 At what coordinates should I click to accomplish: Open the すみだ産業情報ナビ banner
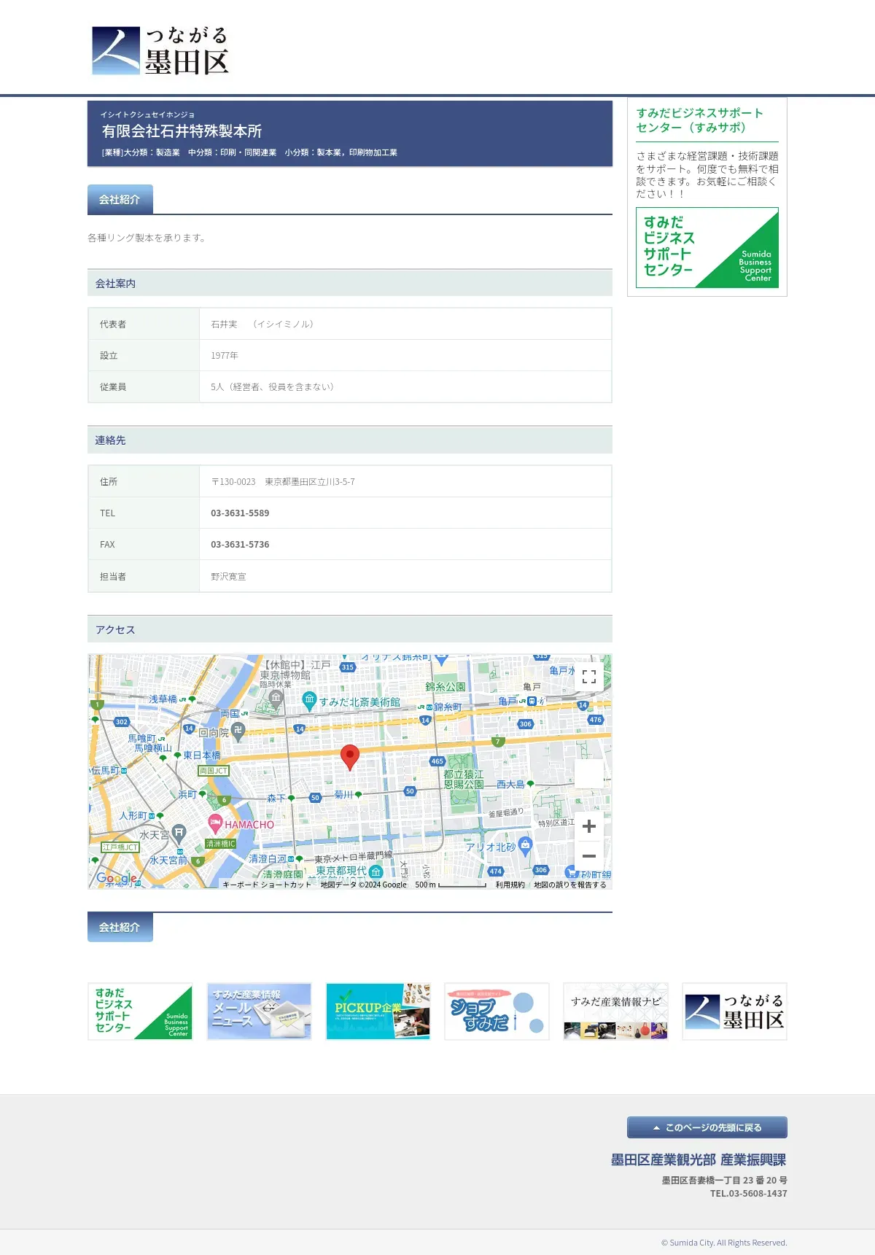[615, 1011]
